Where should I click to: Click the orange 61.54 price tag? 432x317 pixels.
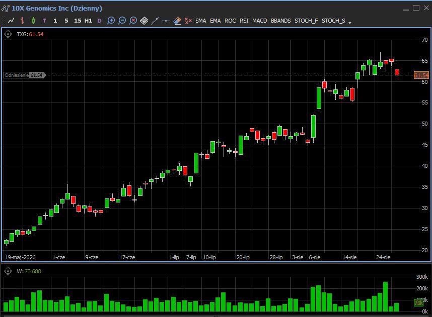click(x=421, y=75)
